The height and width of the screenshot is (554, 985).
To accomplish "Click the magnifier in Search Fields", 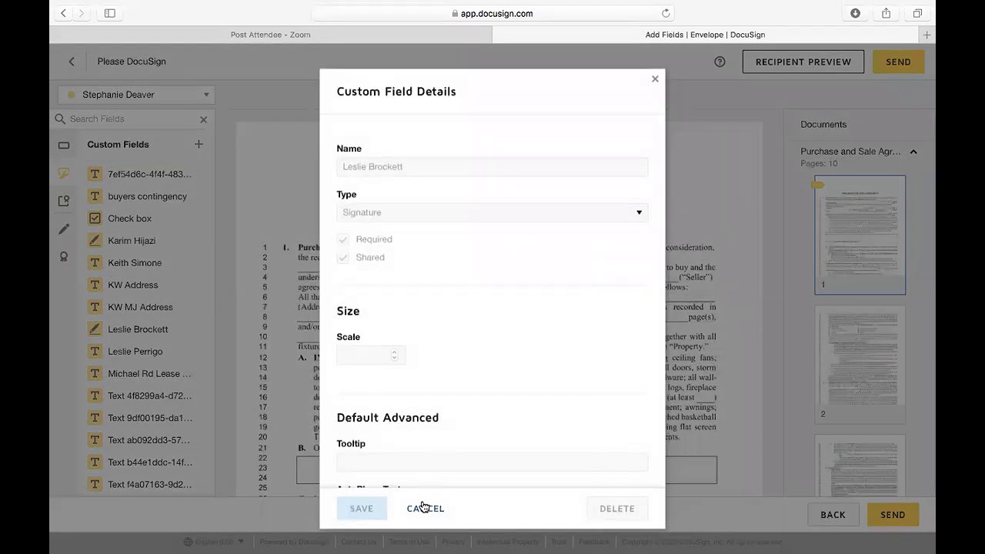I will coord(60,118).
